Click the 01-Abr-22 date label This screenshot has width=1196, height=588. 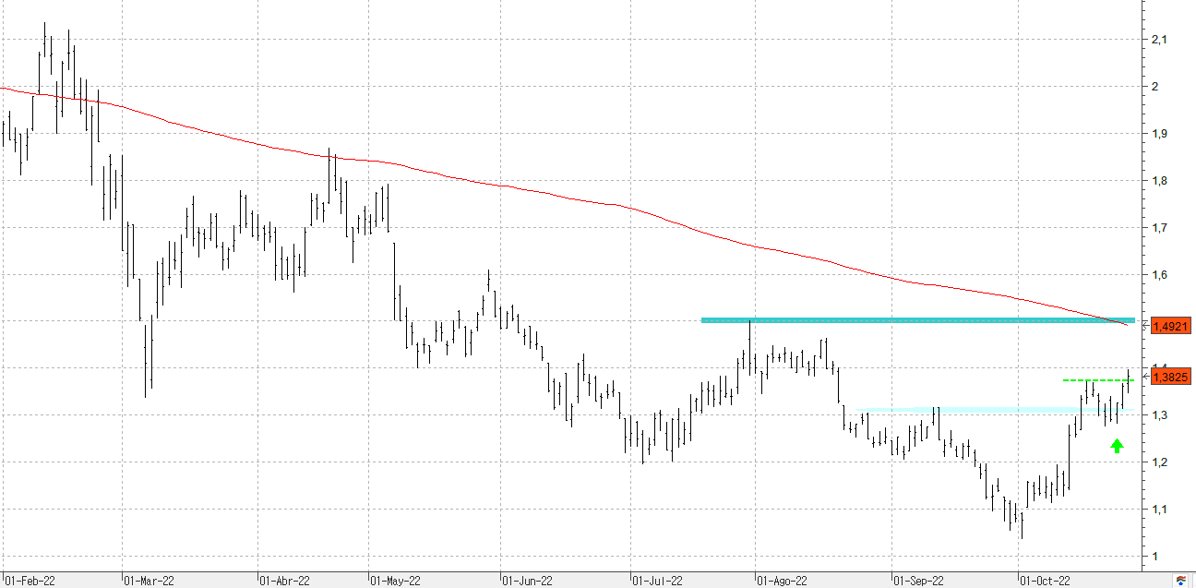coord(284,581)
